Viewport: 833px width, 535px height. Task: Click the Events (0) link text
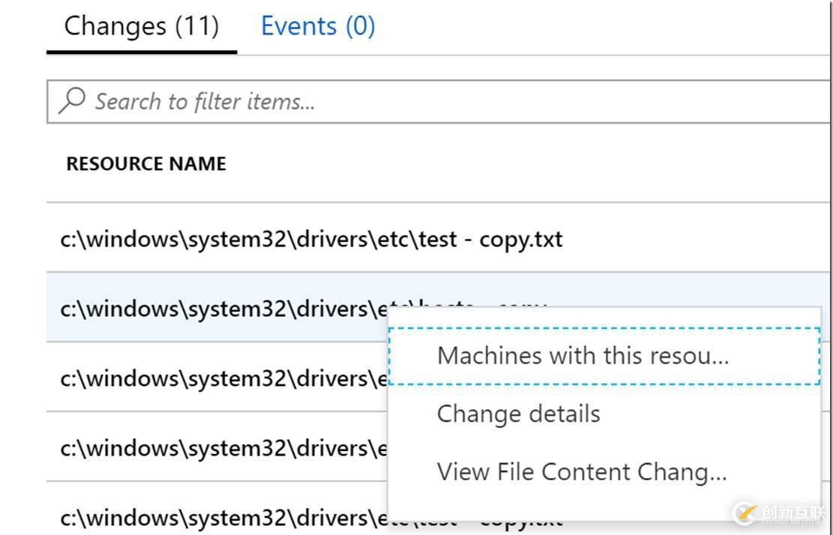(317, 25)
